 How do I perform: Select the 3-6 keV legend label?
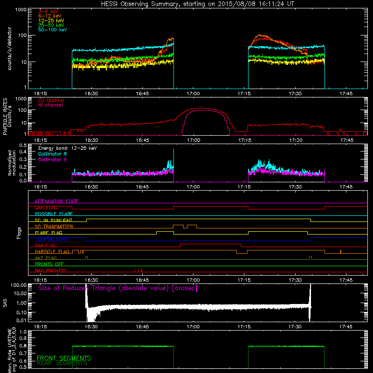48,11
